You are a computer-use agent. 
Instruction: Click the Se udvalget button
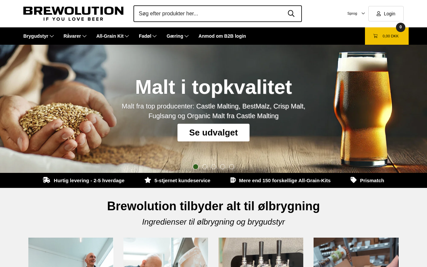click(x=213, y=132)
